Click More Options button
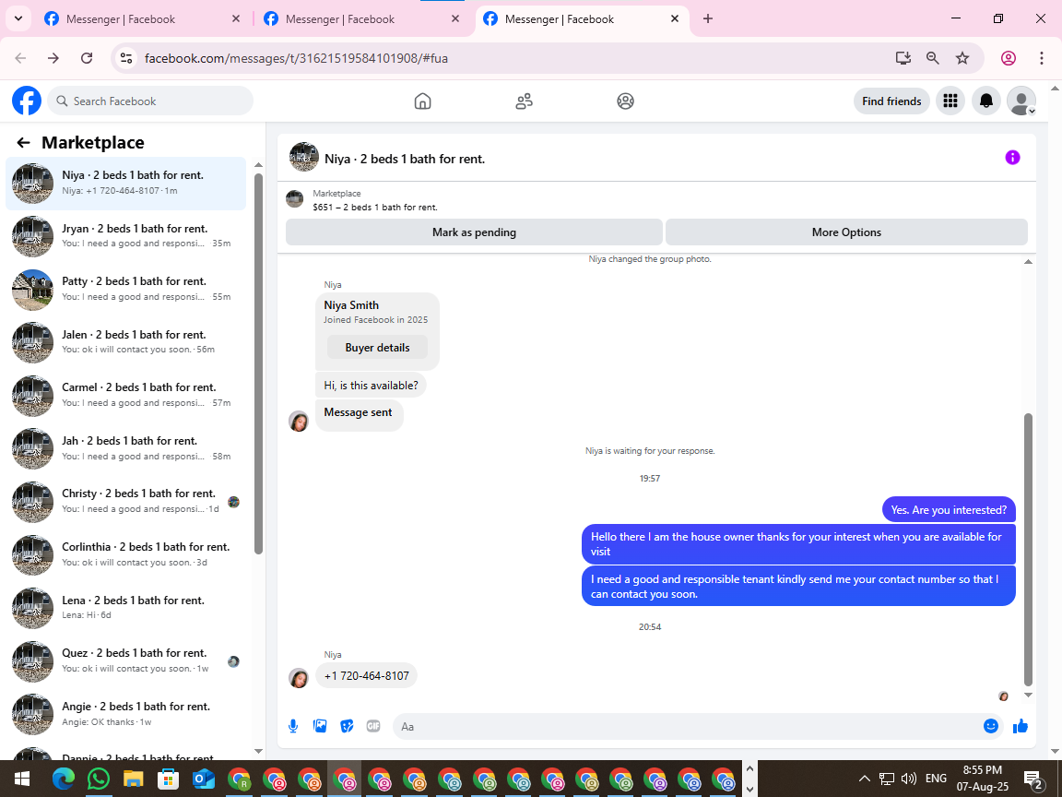Image resolution: width=1062 pixels, height=797 pixels. pyautogui.click(x=846, y=232)
